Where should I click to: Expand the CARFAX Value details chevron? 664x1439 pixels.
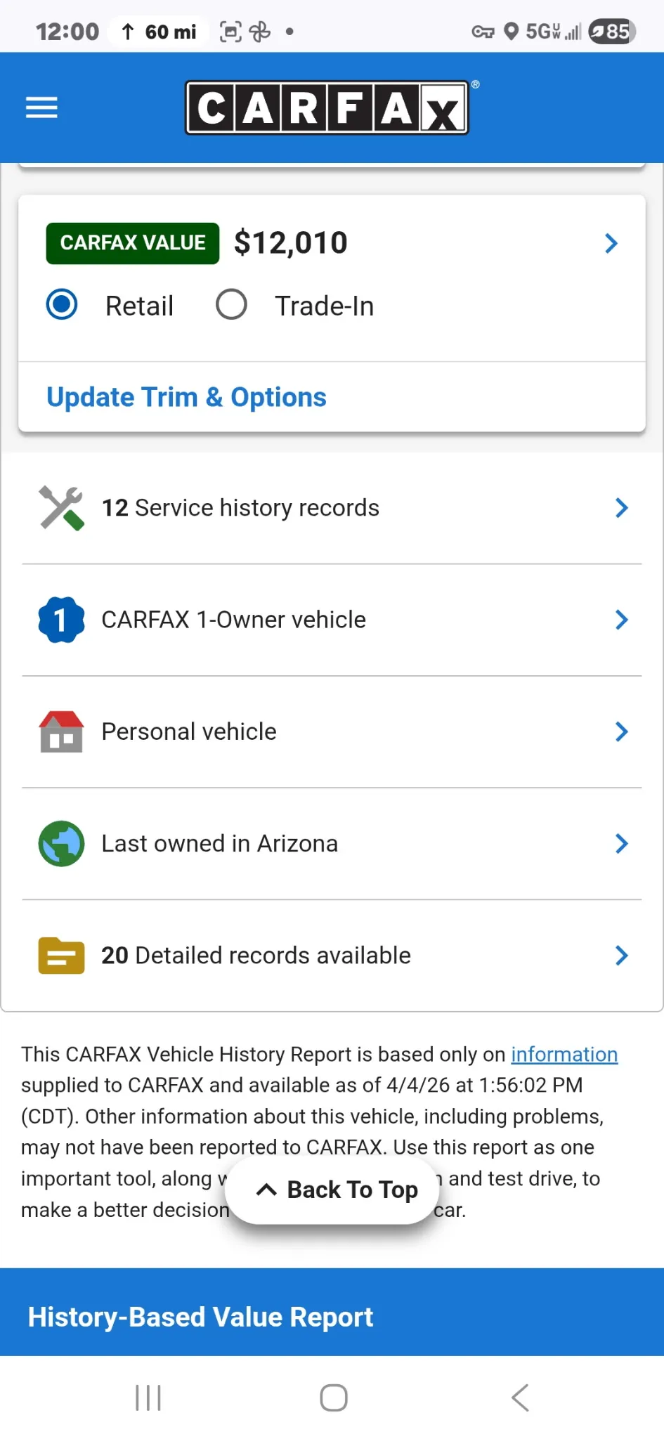point(611,243)
